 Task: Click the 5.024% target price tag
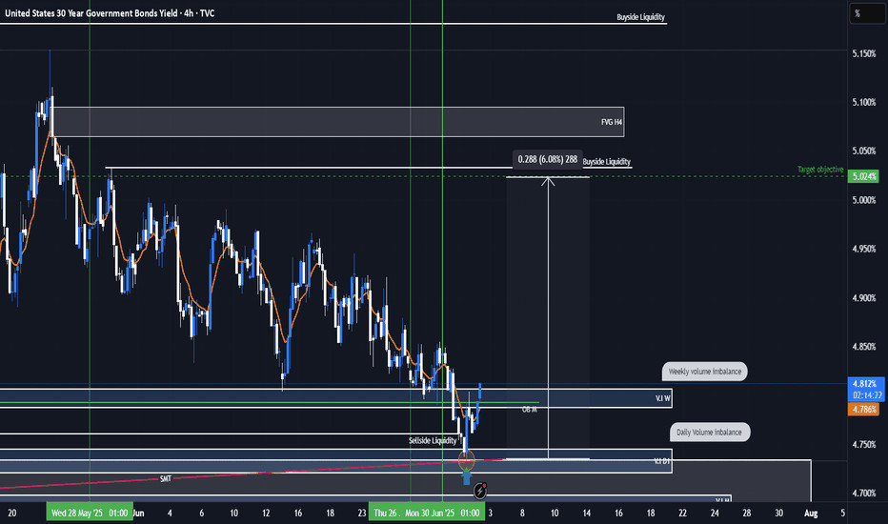[x=862, y=176]
